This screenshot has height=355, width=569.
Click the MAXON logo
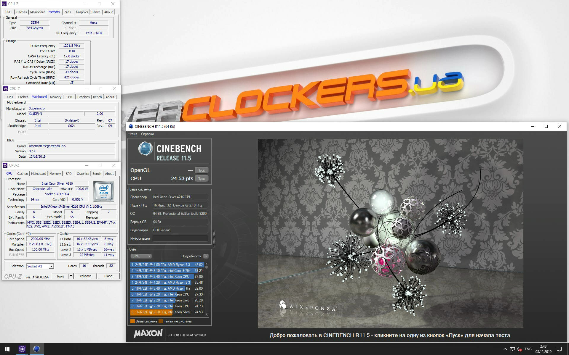point(148,334)
